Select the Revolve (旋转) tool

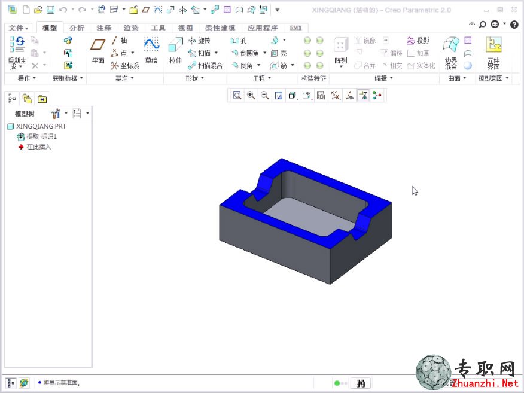199,41
